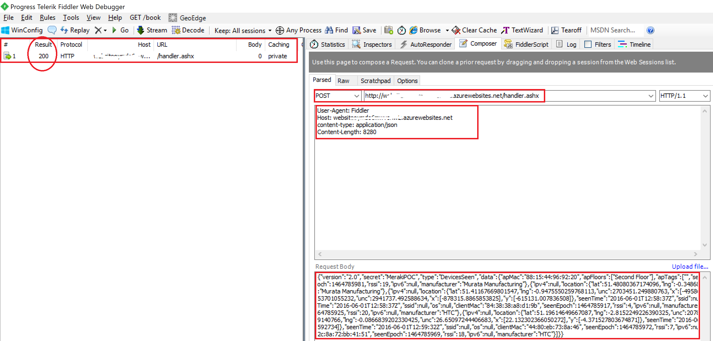Click the Clear Cache icon
The height and width of the screenshot is (341, 713).
[456, 30]
